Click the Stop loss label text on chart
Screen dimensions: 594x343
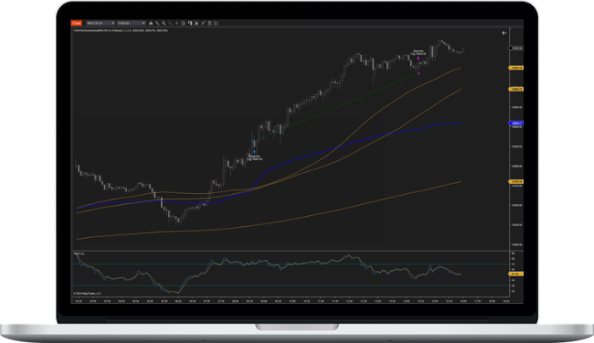click(418, 52)
